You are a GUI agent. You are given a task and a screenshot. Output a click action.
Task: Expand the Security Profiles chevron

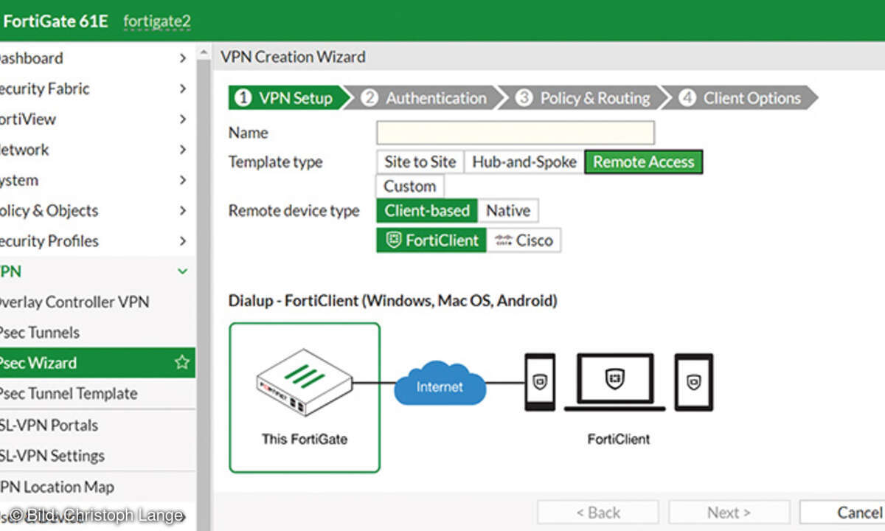[x=183, y=241]
